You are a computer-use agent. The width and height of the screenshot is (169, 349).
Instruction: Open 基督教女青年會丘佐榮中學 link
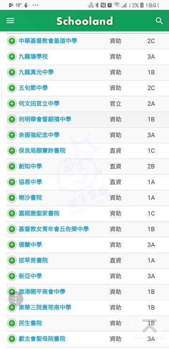click(54, 229)
